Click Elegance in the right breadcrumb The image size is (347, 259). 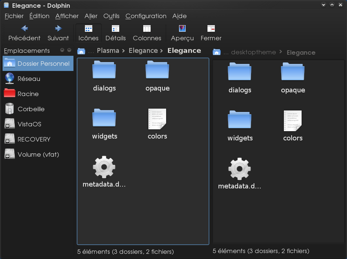(x=301, y=52)
